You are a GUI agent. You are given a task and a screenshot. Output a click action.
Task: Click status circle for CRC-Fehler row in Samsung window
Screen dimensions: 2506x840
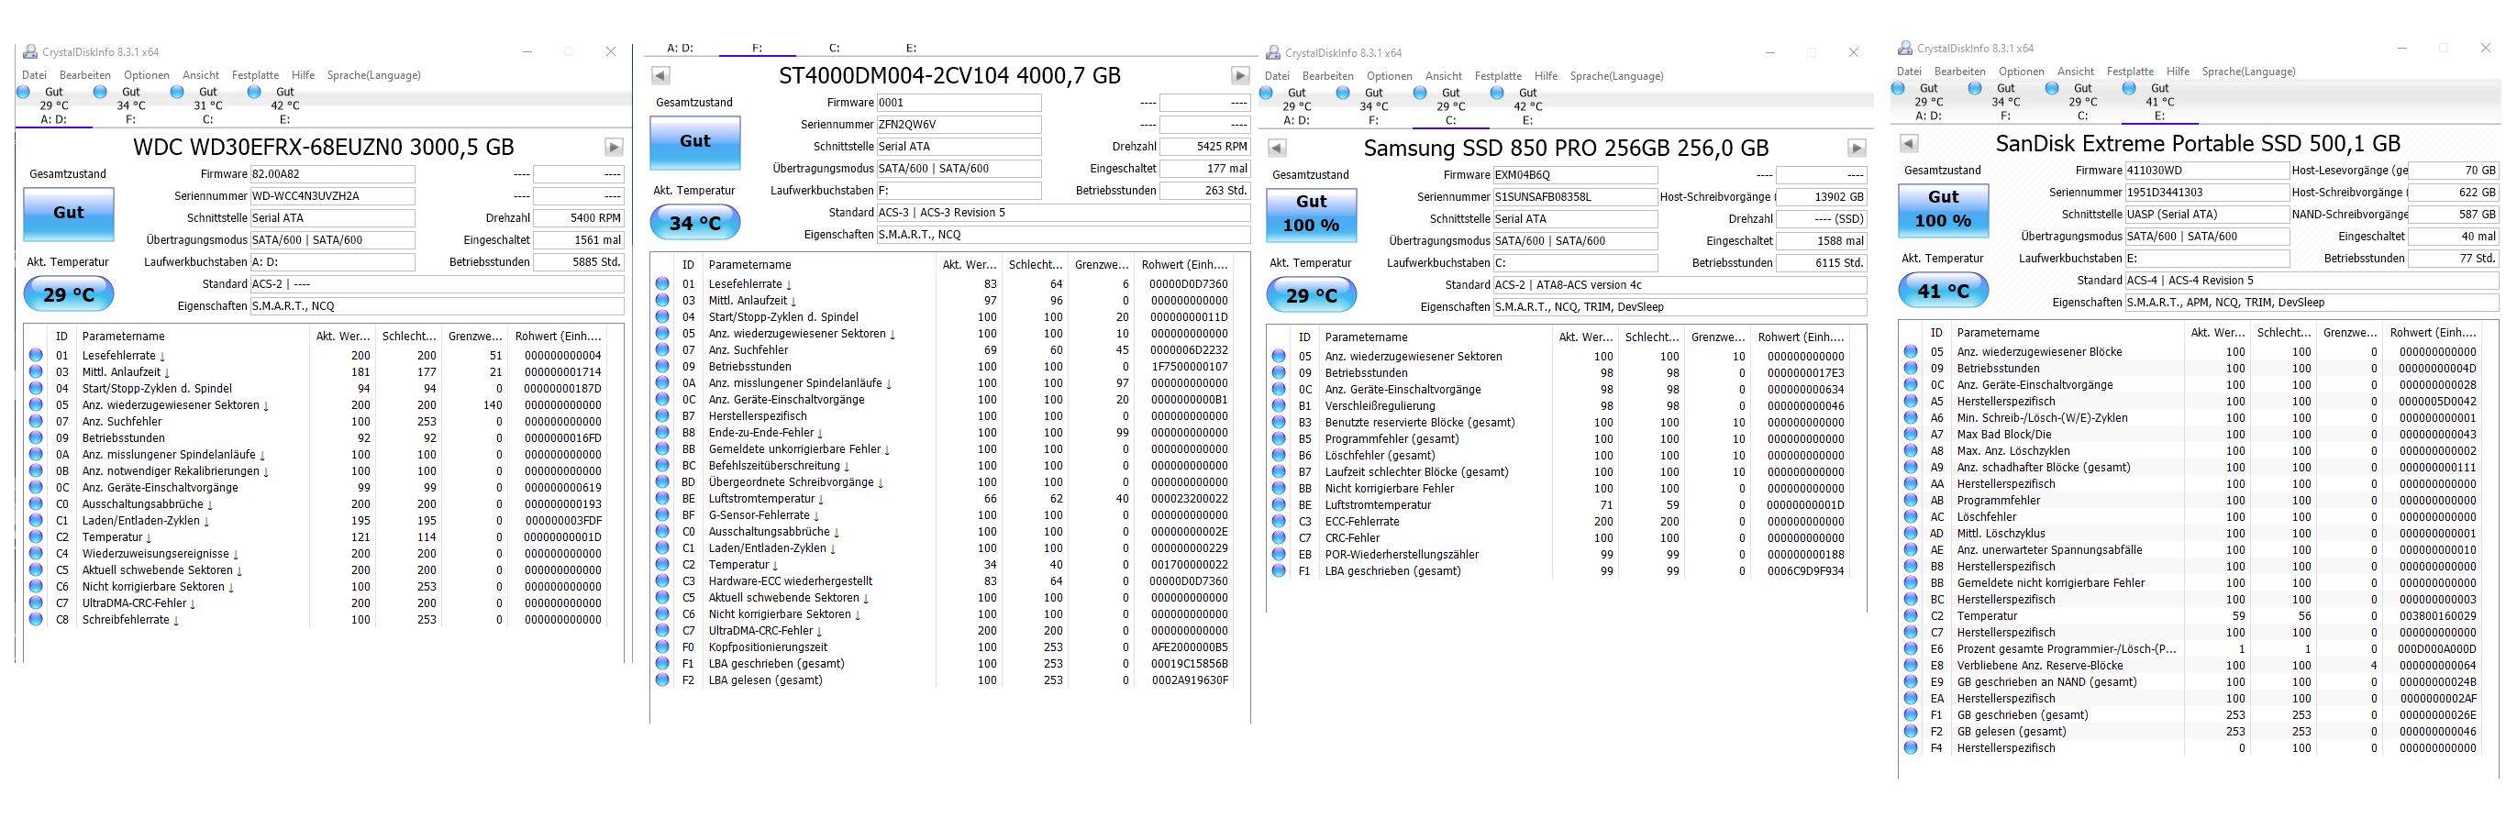tap(1280, 538)
